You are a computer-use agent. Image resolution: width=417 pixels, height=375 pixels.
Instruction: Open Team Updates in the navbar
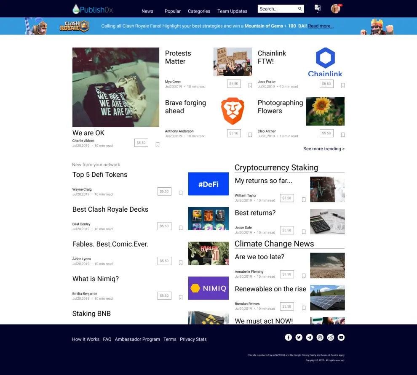tap(232, 11)
